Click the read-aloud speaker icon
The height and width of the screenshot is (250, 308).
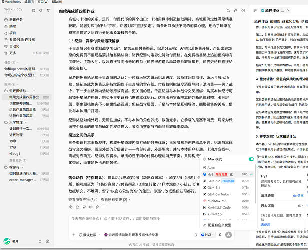(91, 207)
